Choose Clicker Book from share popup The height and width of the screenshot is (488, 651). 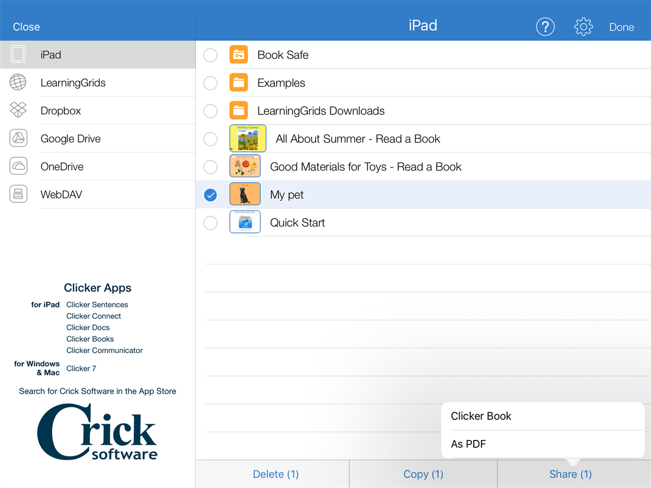click(x=481, y=416)
